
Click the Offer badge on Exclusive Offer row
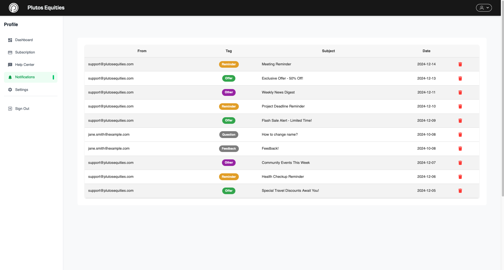pyautogui.click(x=229, y=78)
